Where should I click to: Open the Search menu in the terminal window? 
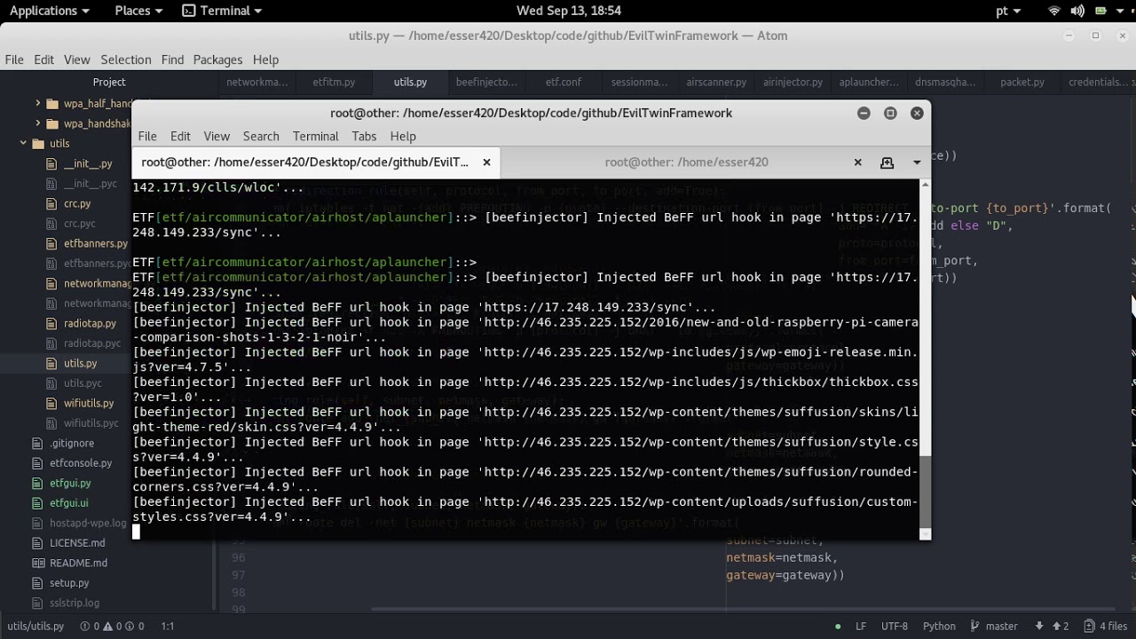point(261,136)
